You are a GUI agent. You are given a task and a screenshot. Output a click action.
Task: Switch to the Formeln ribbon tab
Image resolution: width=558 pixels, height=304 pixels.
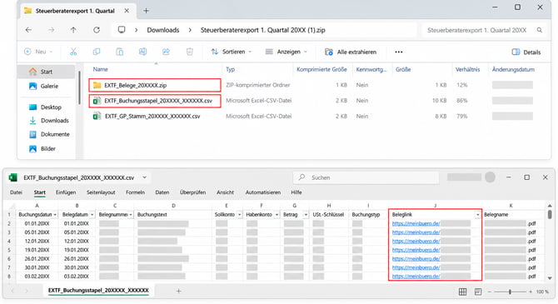(135, 192)
